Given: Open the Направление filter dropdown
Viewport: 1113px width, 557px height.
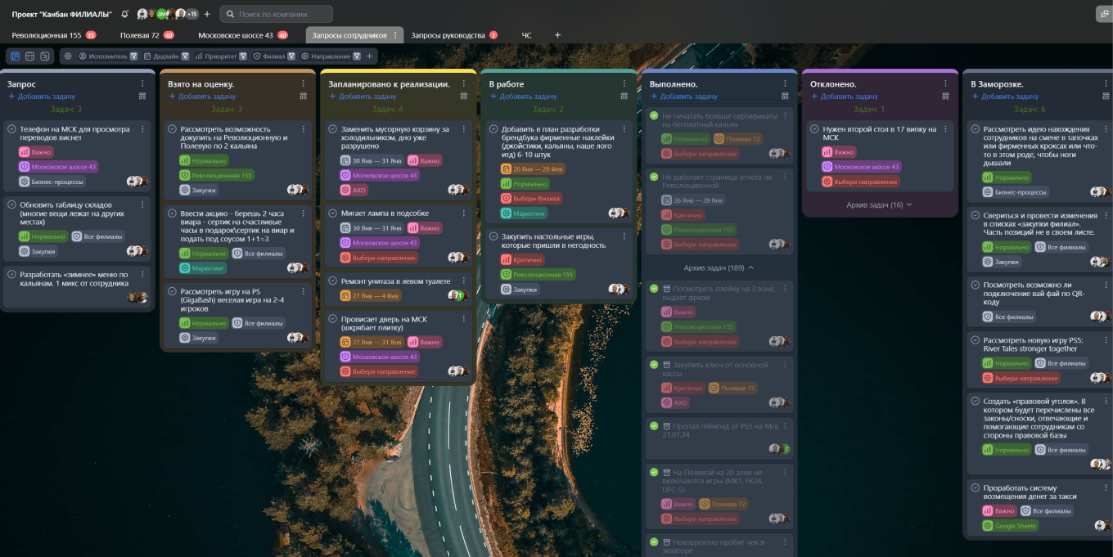Looking at the screenshot, I should [331, 56].
